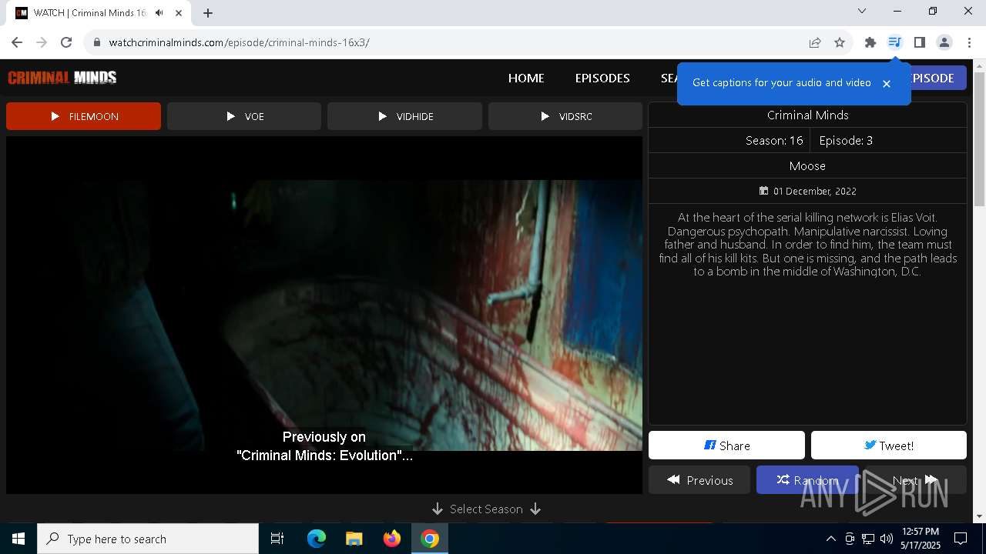Select the episode title text "Moose"
Screen dimensions: 986x554
pos(807,166)
